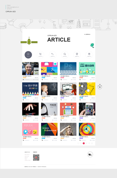This screenshot has height=178, width=117.
Task: Click the highlighted red current page button
Action: pyautogui.click(x=84, y=143)
